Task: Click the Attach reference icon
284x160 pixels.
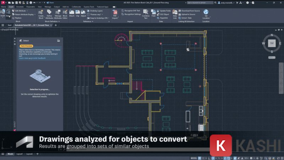Action: [72, 13]
